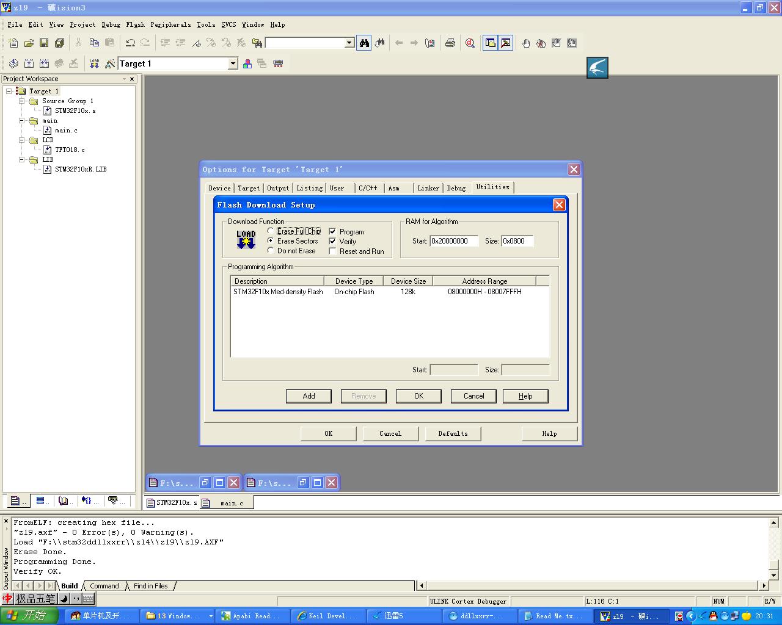Switch to the Linker tab in Options dialog
Screen dimensions: 782x625
click(x=428, y=188)
